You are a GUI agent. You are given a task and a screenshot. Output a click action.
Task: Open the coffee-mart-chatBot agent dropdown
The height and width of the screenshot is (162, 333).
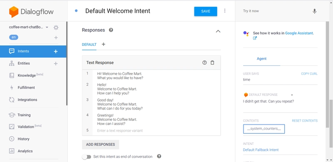pyautogui.click(x=47, y=27)
